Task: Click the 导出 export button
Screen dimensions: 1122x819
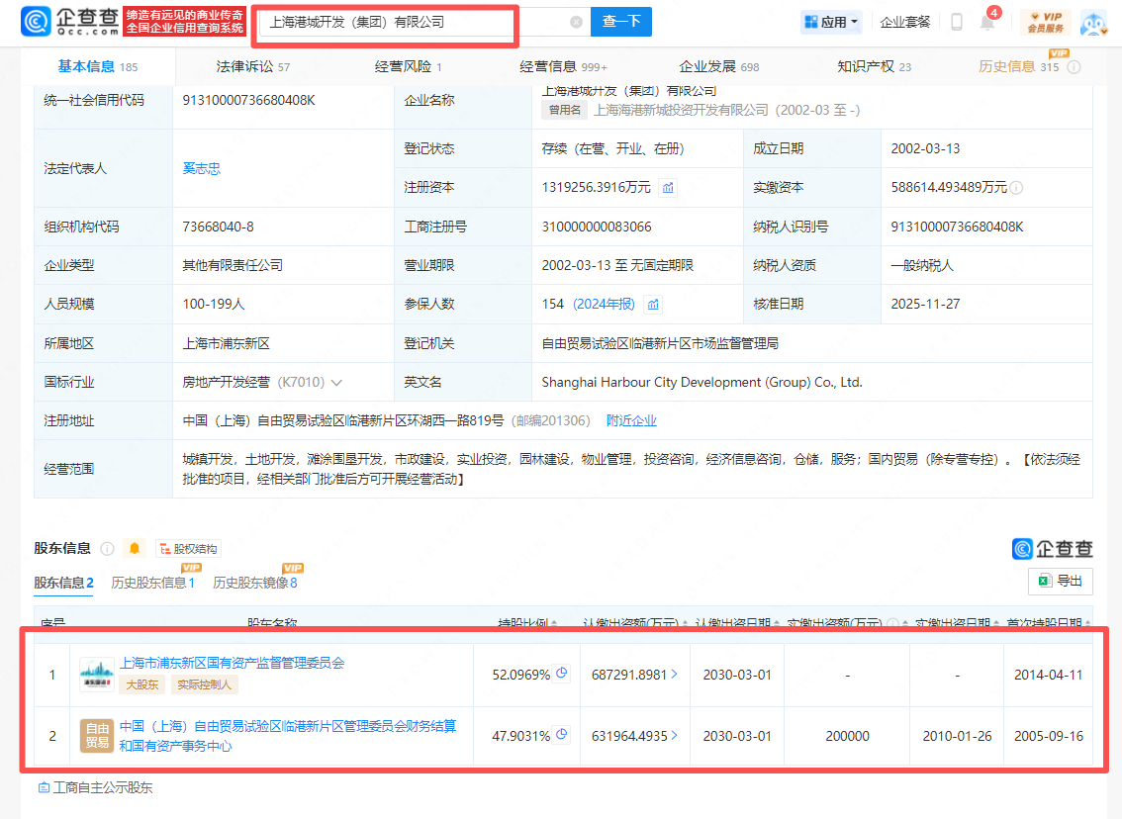Action: coord(1061,582)
